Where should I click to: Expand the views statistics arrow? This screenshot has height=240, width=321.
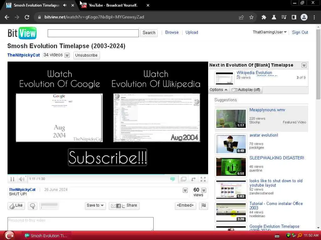tap(204, 190)
